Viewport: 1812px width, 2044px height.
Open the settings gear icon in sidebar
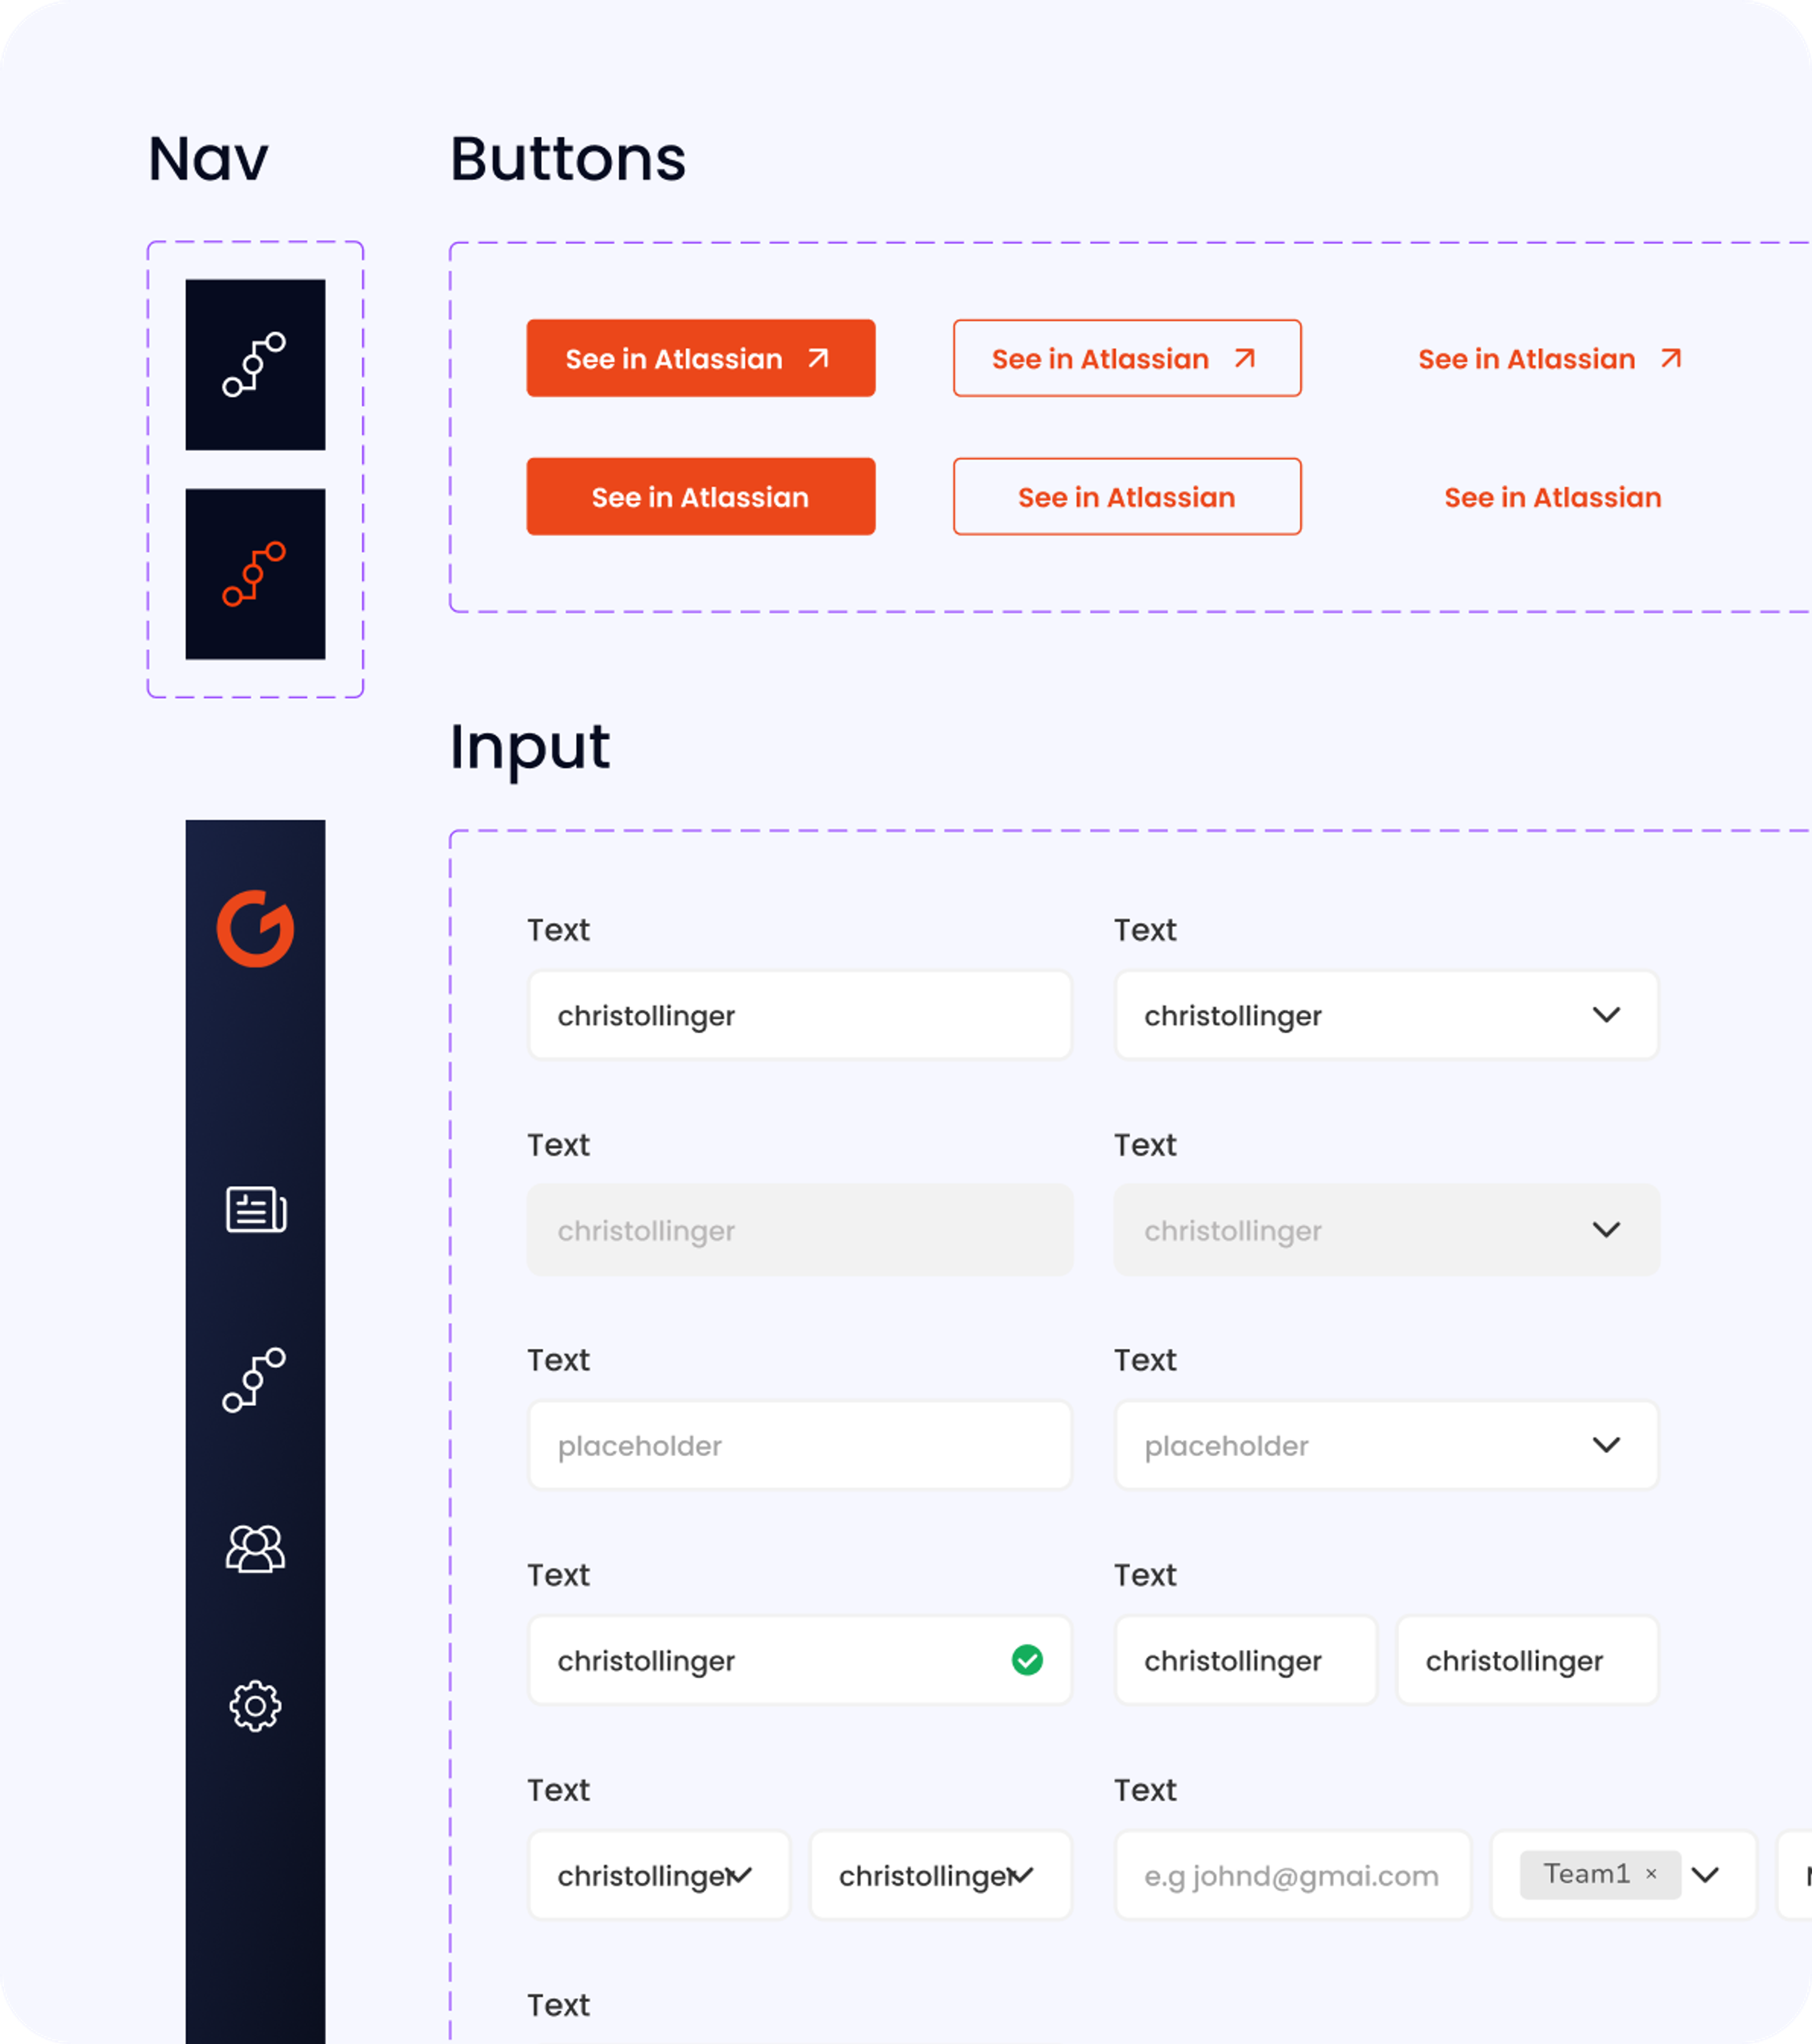click(x=255, y=1706)
